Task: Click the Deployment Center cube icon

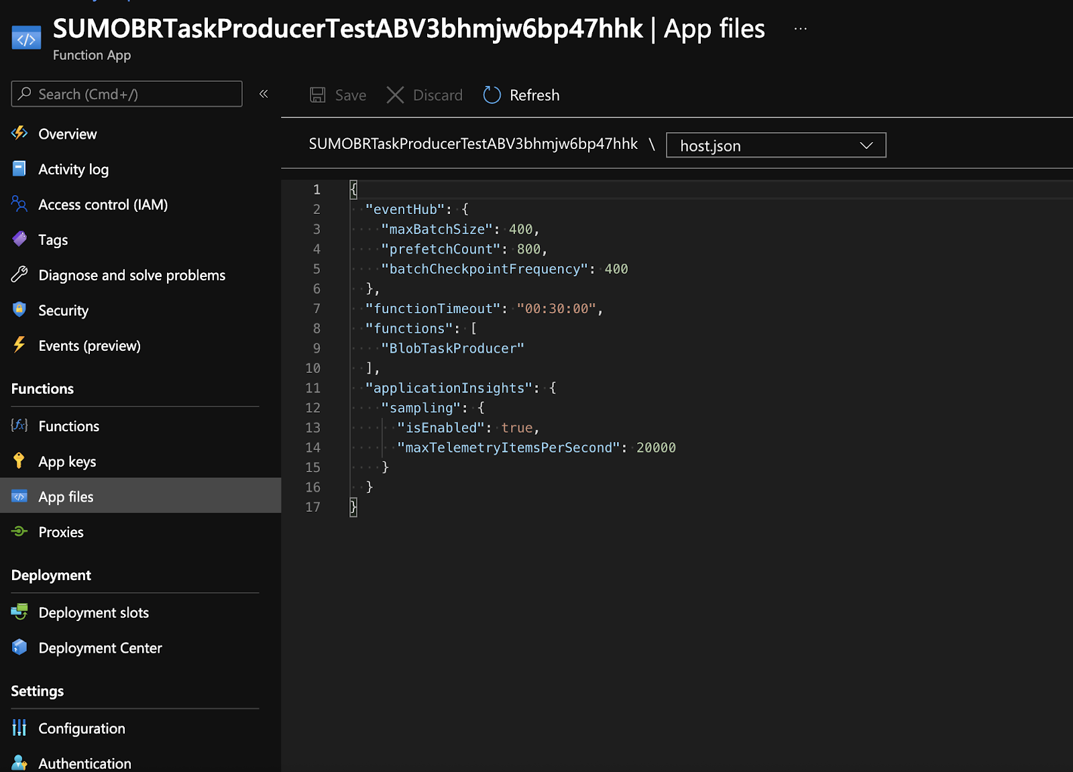Action: (x=19, y=647)
